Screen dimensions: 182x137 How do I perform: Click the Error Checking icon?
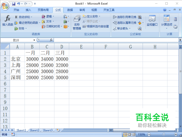click(x=140, y=23)
